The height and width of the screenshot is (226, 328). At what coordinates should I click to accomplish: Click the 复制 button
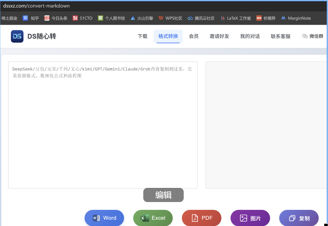point(299,218)
